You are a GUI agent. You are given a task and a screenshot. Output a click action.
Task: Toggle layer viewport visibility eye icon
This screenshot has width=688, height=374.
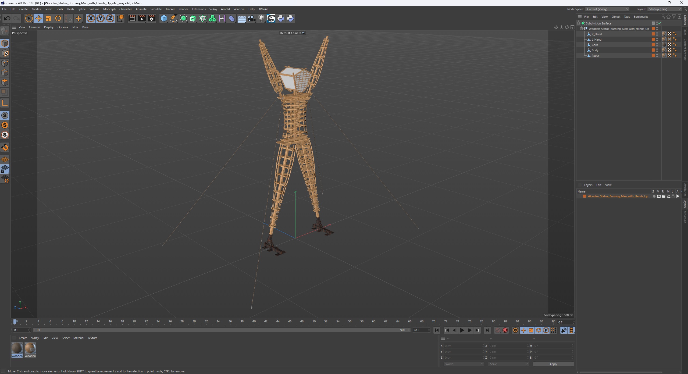[x=659, y=196]
